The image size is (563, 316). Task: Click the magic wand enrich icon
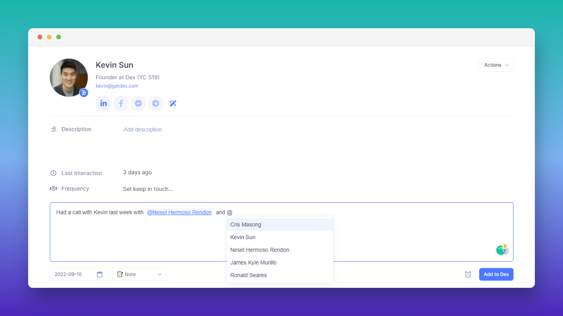(x=173, y=103)
